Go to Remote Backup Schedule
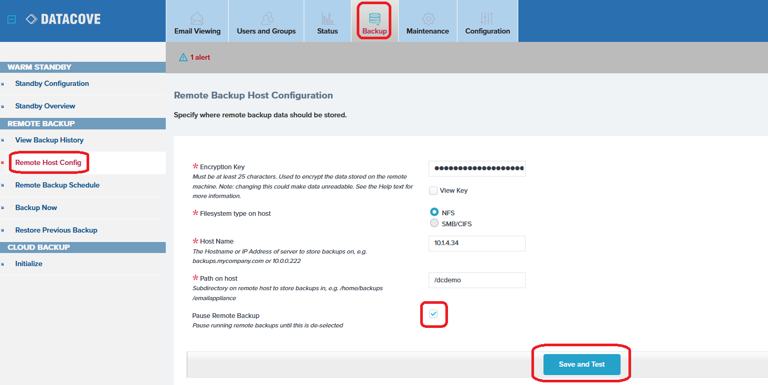The image size is (768, 385). pos(57,185)
